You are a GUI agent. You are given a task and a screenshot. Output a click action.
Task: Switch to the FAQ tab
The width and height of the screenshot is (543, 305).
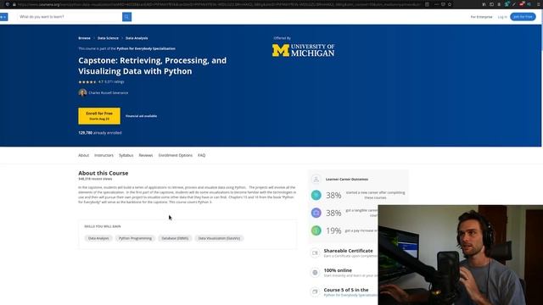click(x=202, y=155)
